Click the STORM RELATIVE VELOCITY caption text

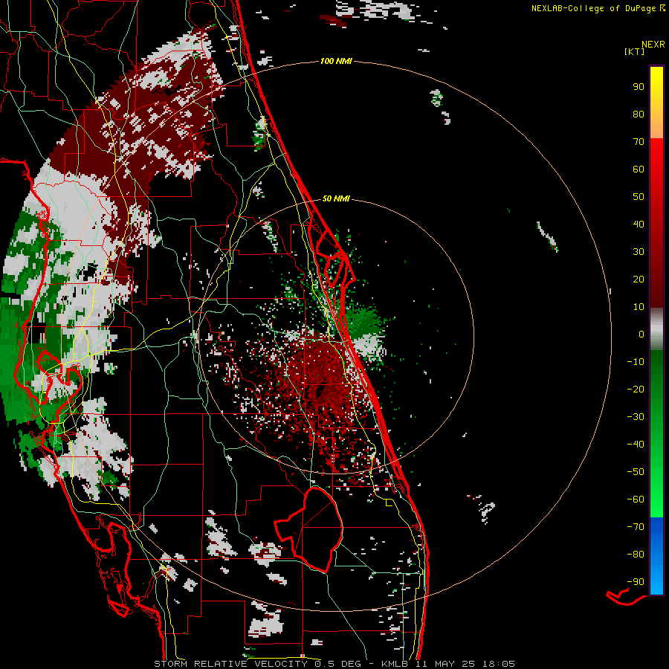[230, 664]
